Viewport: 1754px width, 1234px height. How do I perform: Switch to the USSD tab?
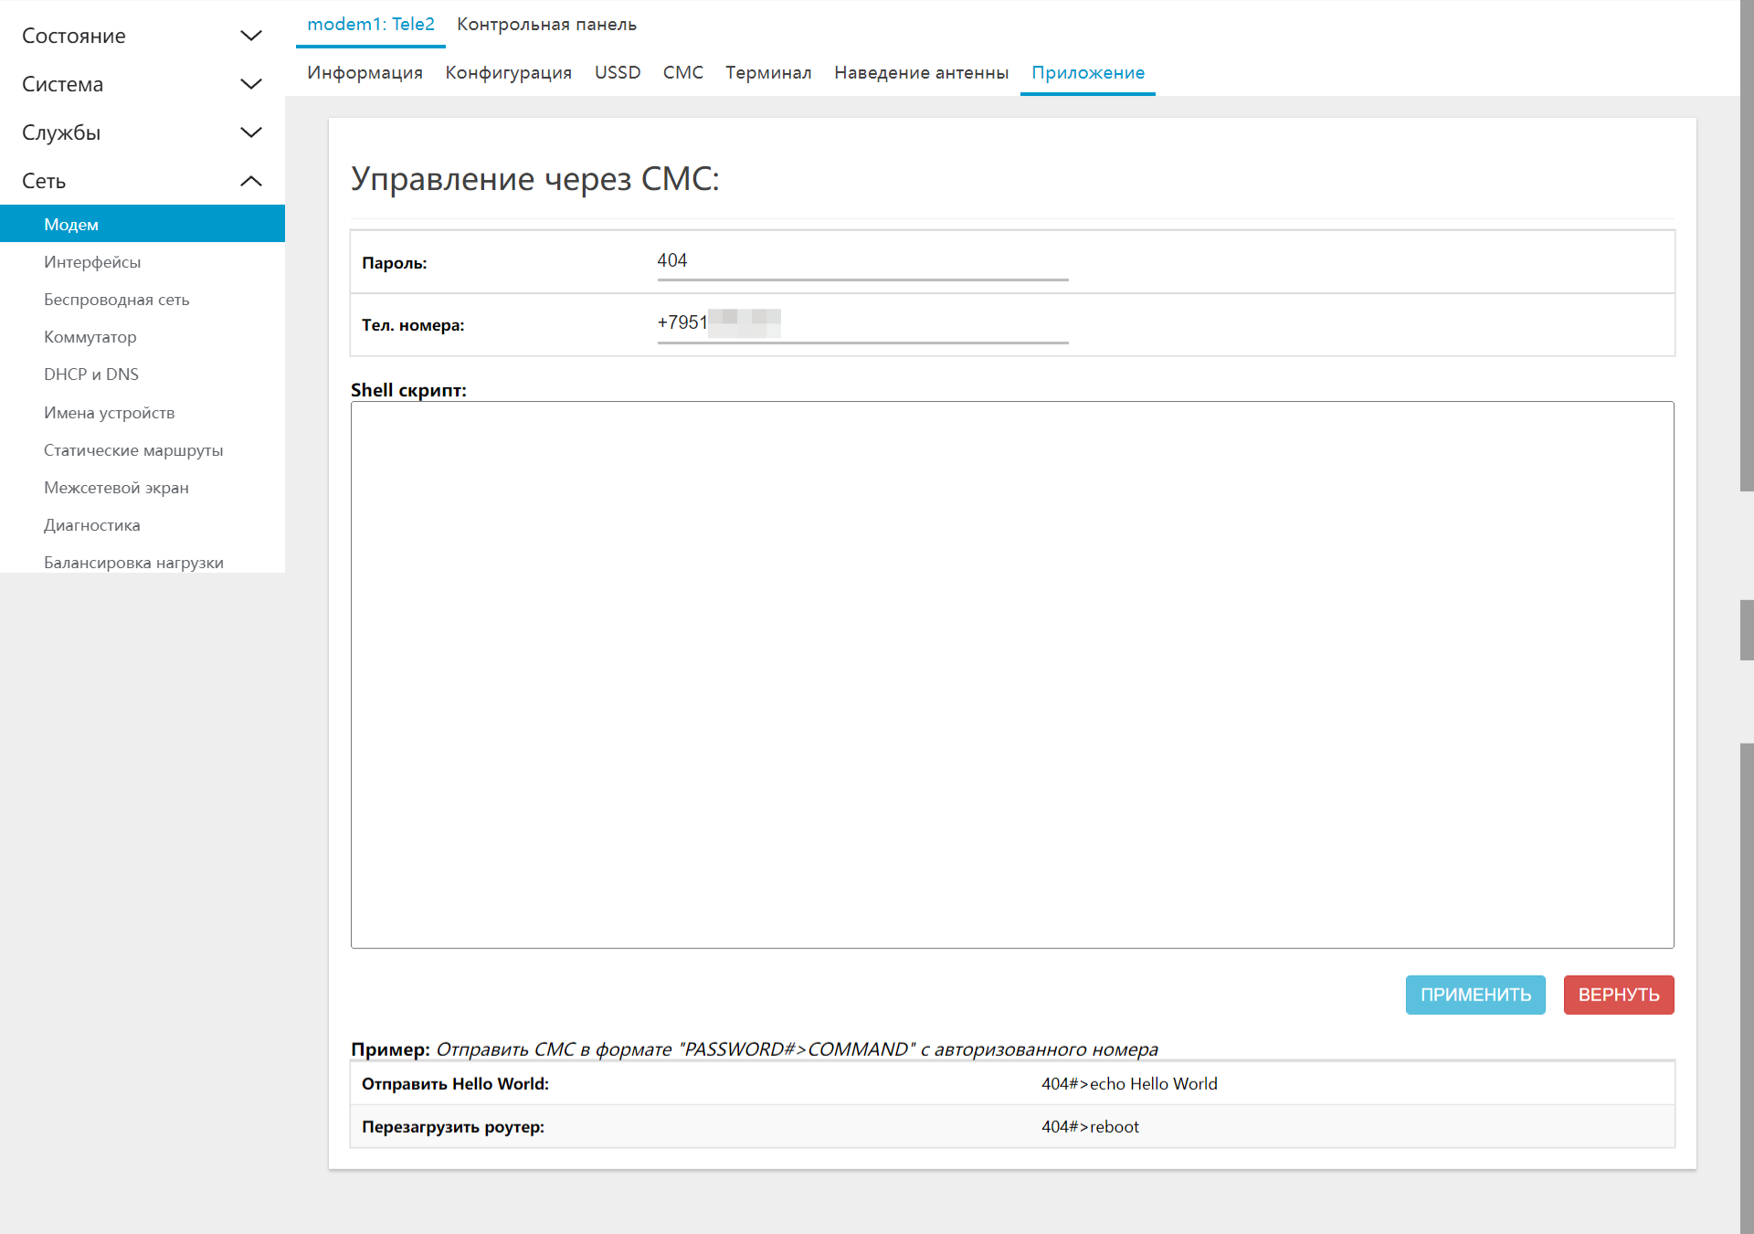coord(618,72)
